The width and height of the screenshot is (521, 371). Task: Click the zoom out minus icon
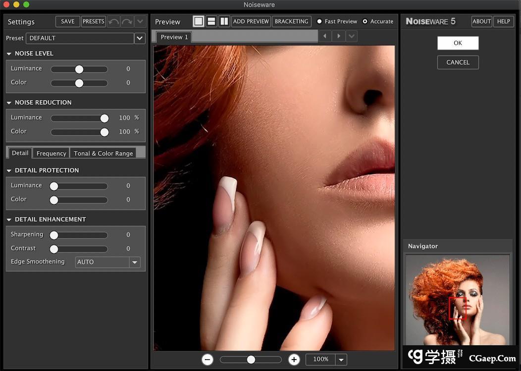(208, 360)
